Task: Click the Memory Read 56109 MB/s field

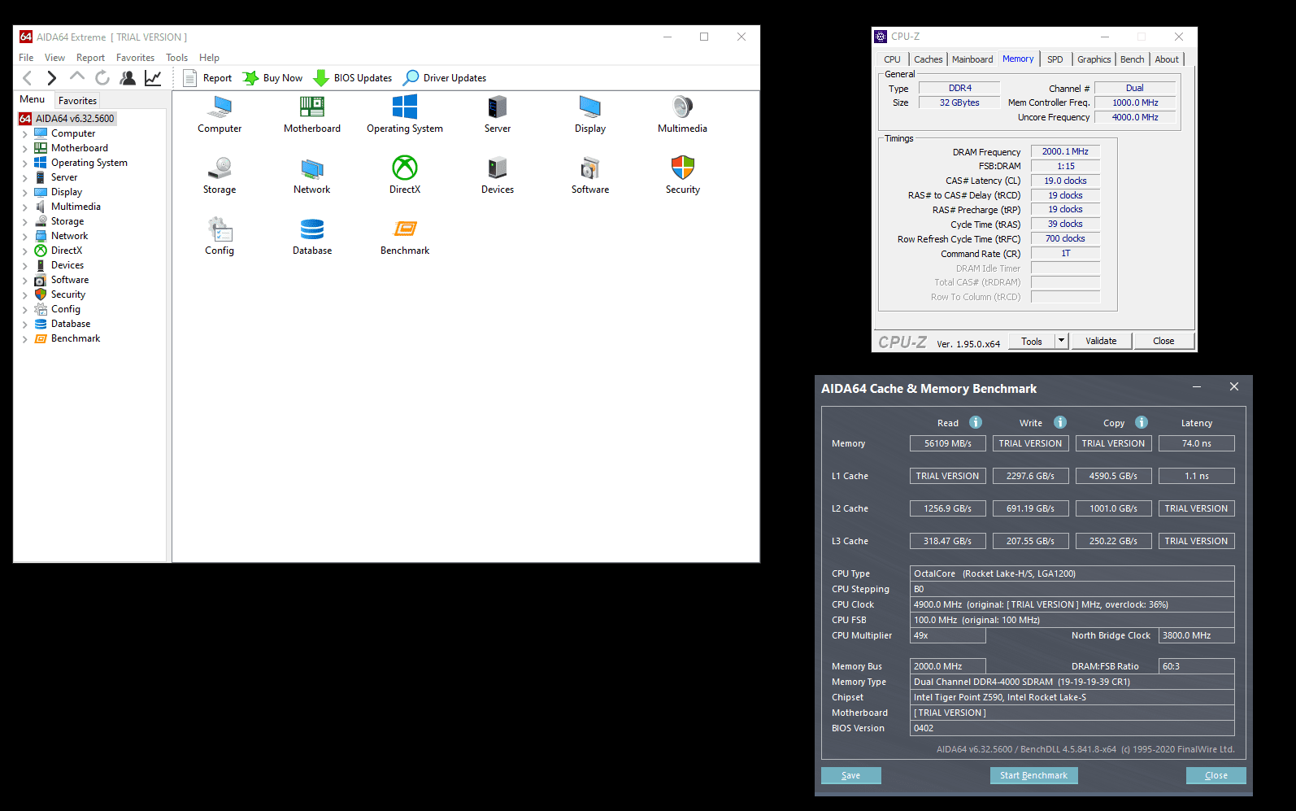Action: tap(947, 443)
